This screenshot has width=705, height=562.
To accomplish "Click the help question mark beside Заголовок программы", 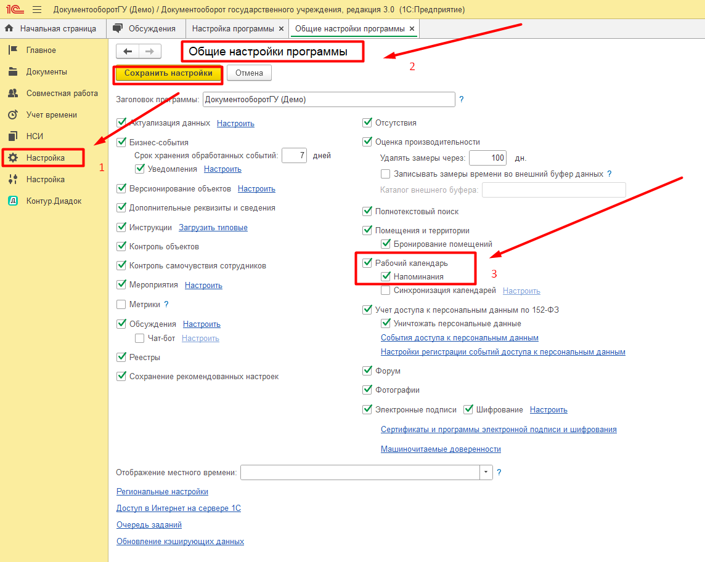I will pos(462,99).
